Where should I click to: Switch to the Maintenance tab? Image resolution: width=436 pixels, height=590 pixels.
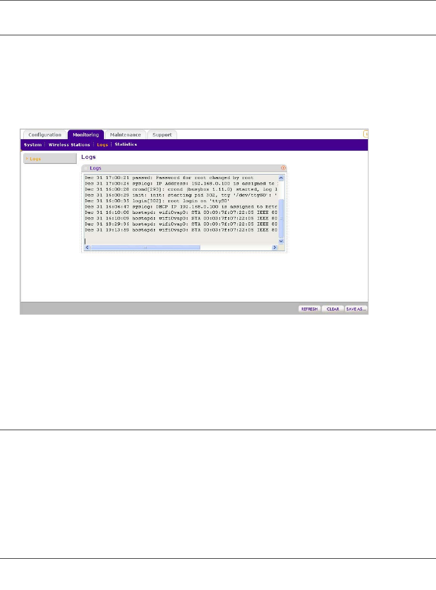coord(125,135)
